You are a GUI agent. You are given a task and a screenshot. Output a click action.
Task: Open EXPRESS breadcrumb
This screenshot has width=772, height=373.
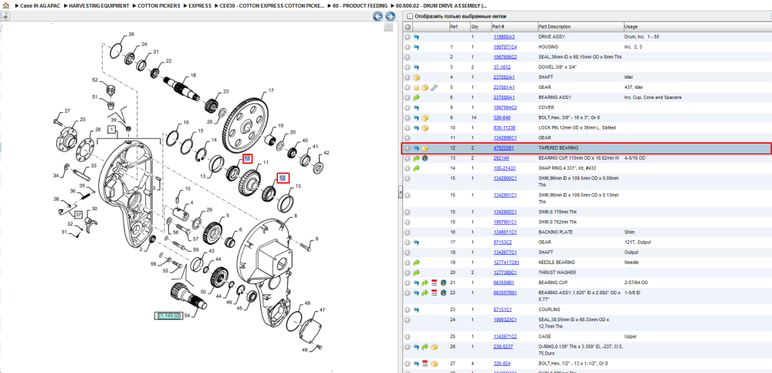tap(200, 6)
